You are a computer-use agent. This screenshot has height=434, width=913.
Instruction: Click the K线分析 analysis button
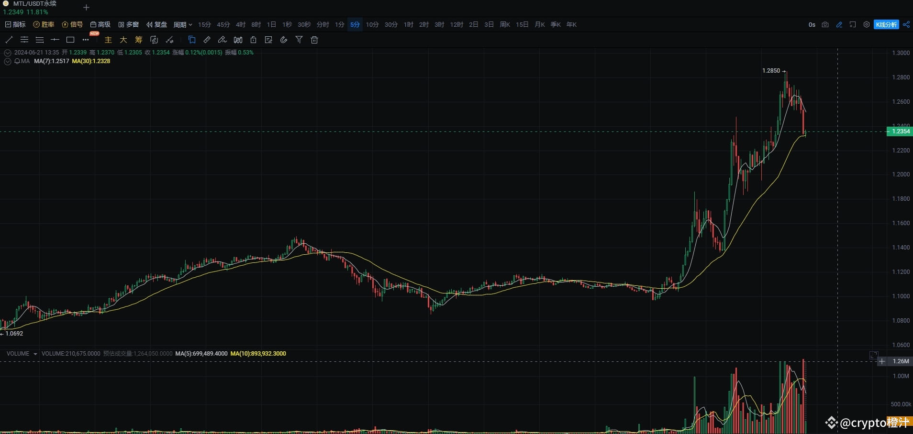(886, 24)
